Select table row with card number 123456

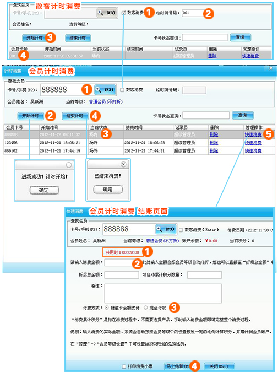[x=139, y=143]
